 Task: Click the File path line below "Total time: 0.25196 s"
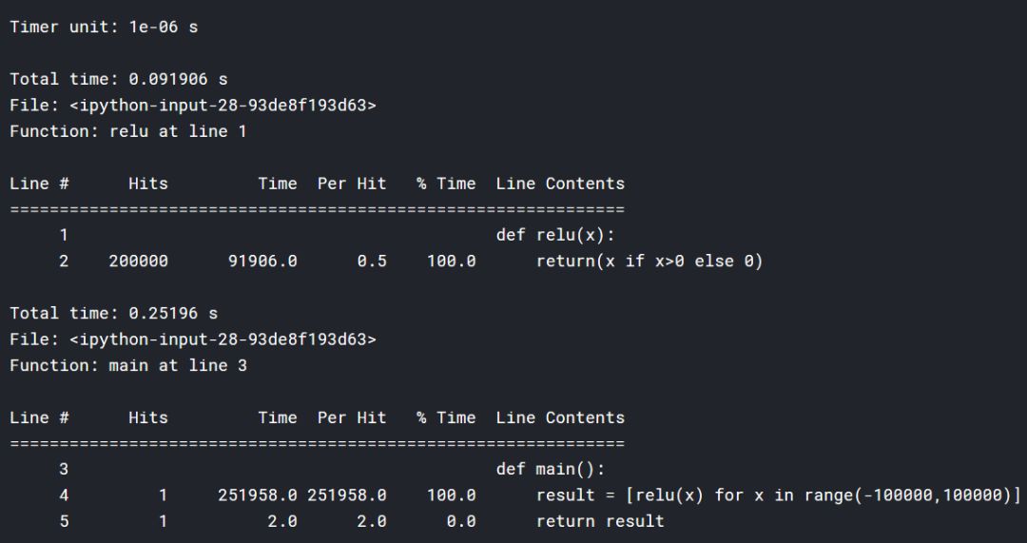(192, 339)
